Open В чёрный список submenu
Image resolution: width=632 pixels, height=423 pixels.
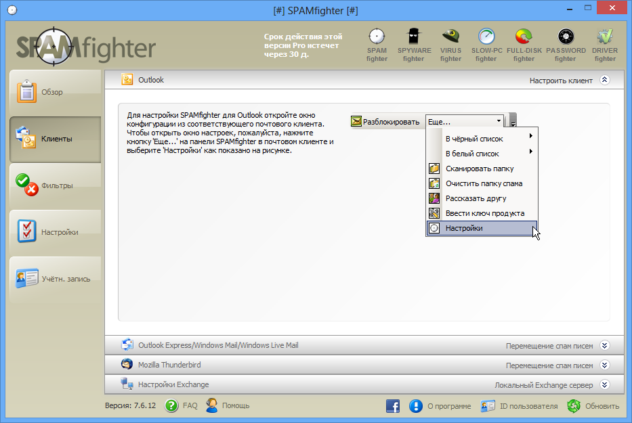point(482,139)
